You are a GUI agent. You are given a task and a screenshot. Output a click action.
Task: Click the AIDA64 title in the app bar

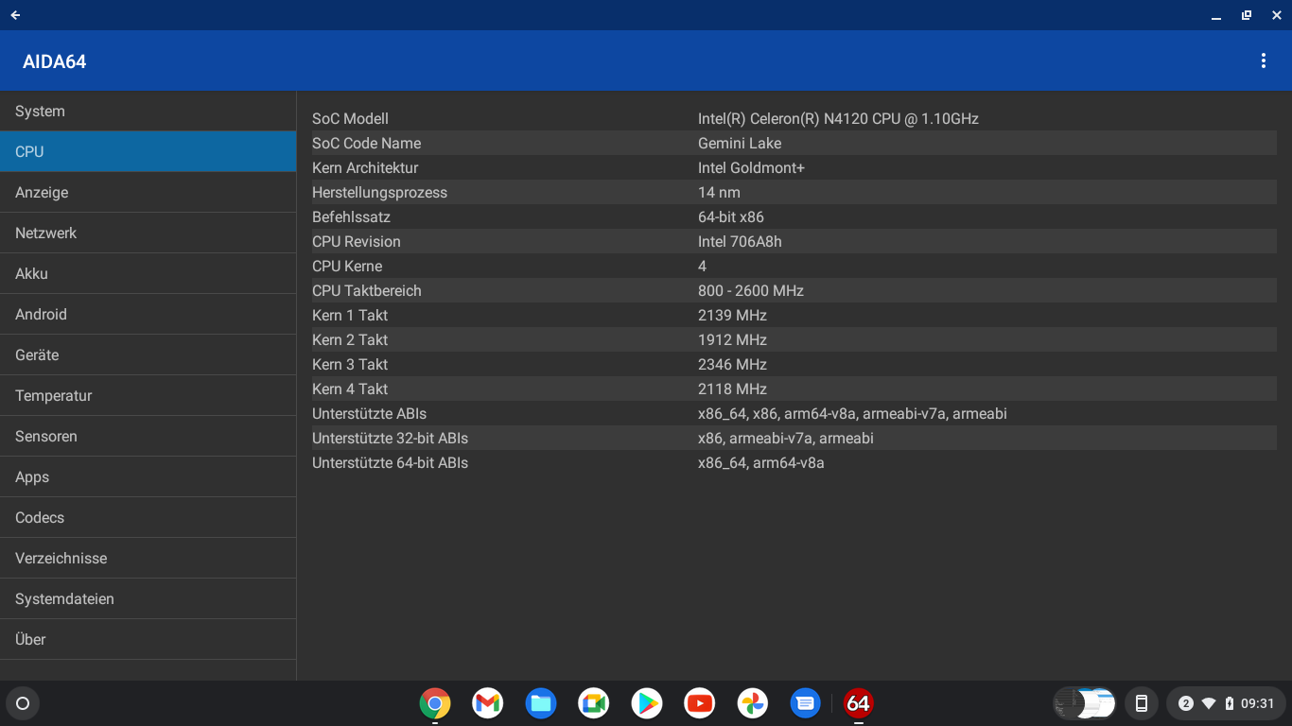pyautogui.click(x=55, y=61)
